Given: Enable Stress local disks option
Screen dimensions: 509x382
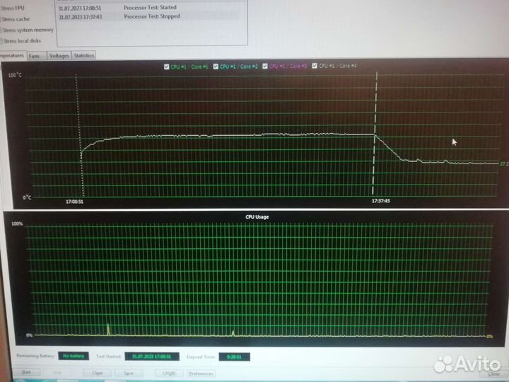Looking at the screenshot, I should pyautogui.click(x=21, y=41).
